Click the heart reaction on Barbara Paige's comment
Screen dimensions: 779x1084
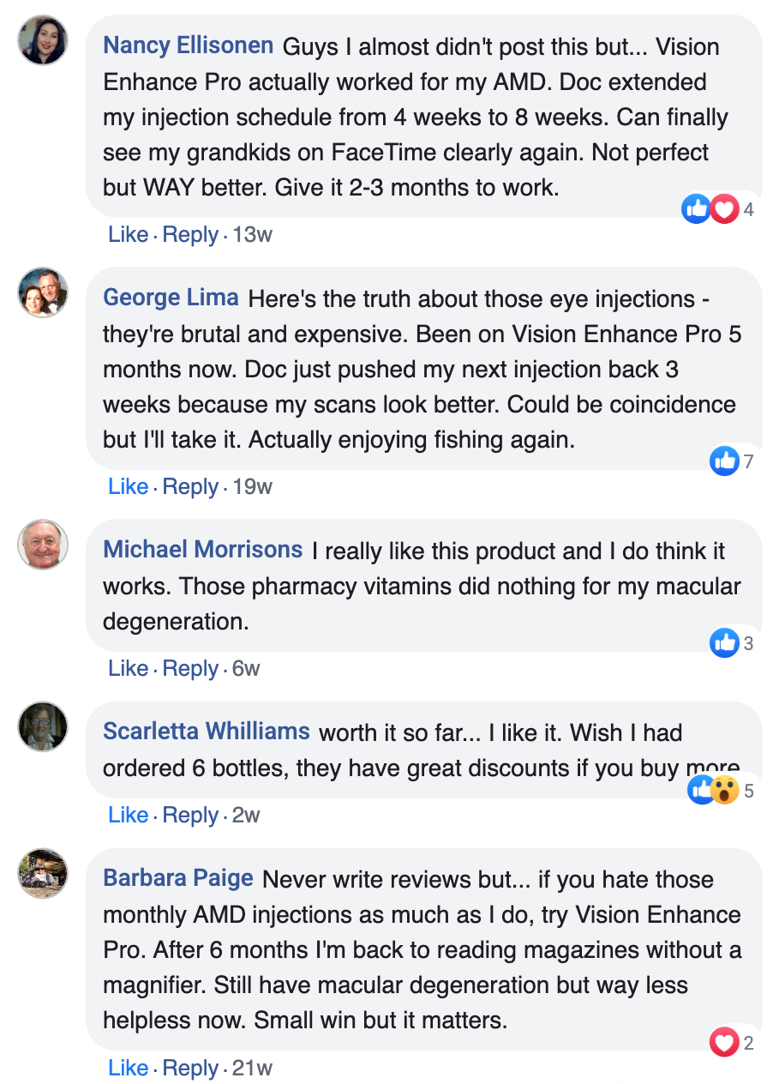click(724, 1043)
